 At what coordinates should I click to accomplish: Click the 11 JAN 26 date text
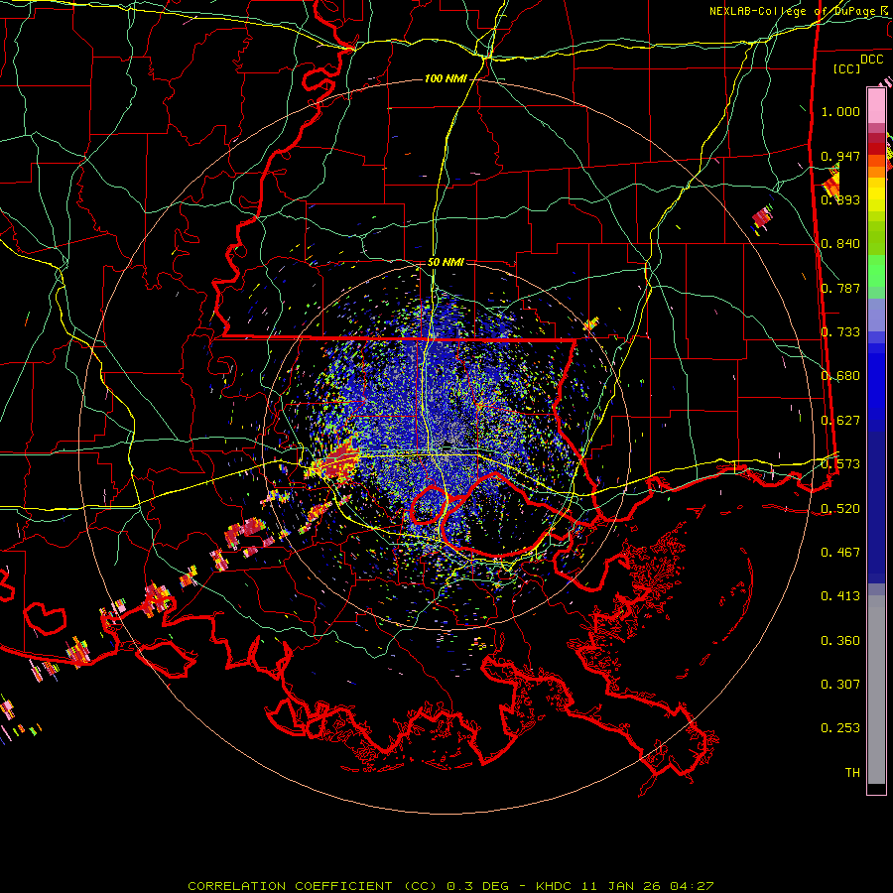pos(623,886)
